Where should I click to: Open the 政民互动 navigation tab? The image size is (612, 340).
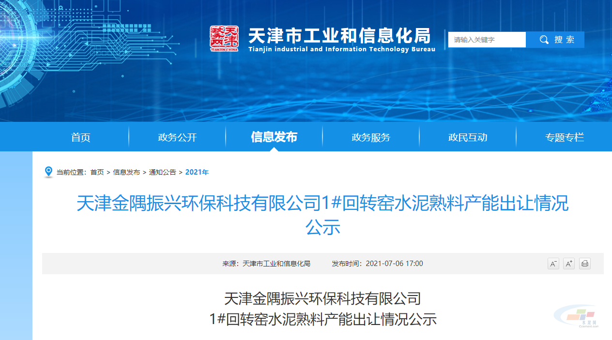coord(468,137)
